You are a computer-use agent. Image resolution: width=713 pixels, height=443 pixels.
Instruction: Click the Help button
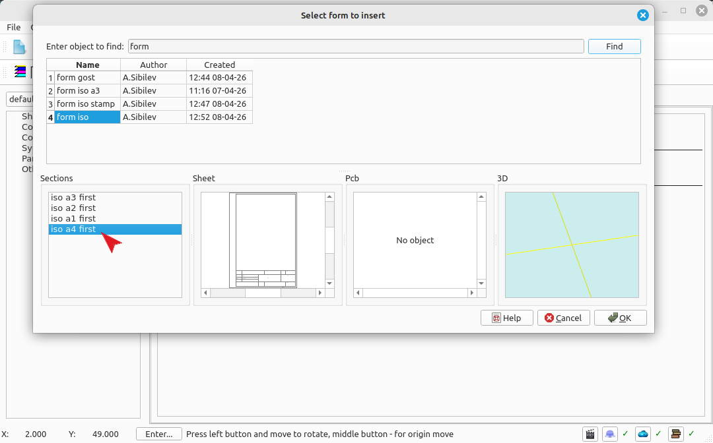[x=506, y=318]
